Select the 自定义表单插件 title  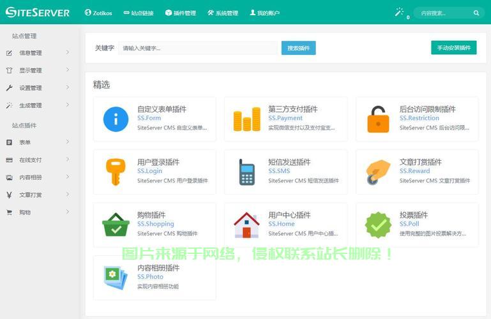point(162,109)
